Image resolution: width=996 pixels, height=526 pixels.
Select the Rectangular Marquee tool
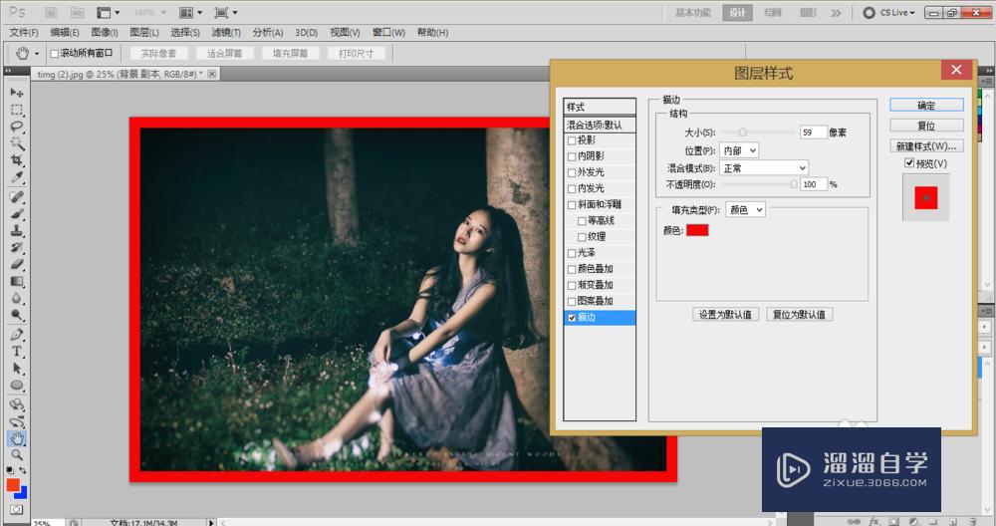[x=17, y=110]
